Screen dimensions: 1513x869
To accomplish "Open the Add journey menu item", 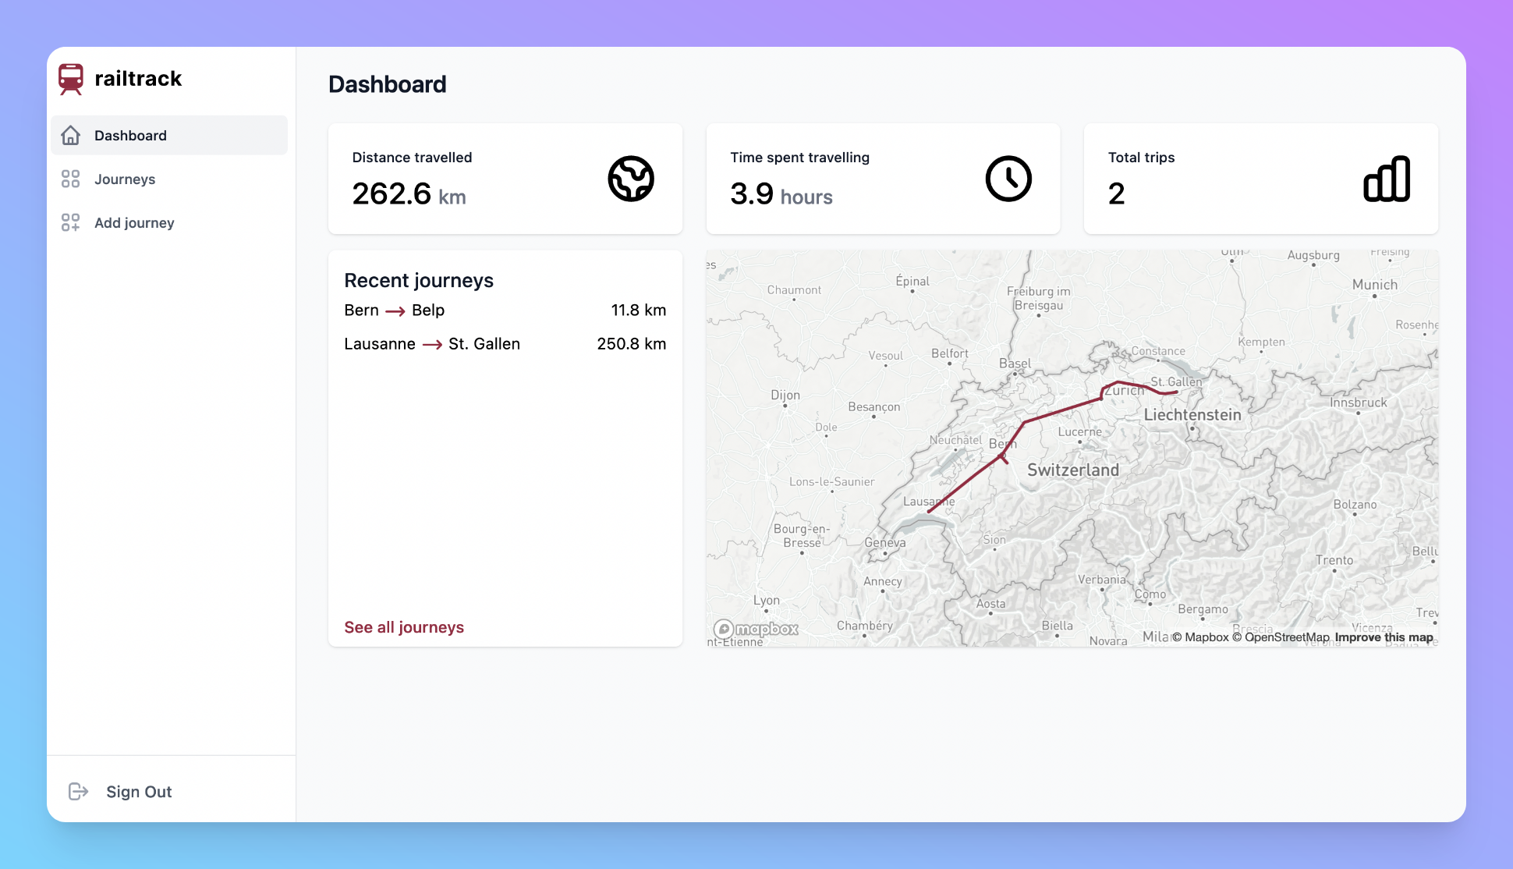I will [134, 223].
